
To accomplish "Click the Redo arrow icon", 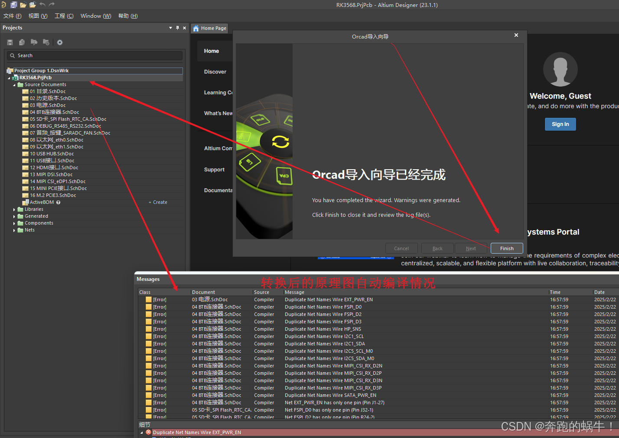I will coord(52,4).
